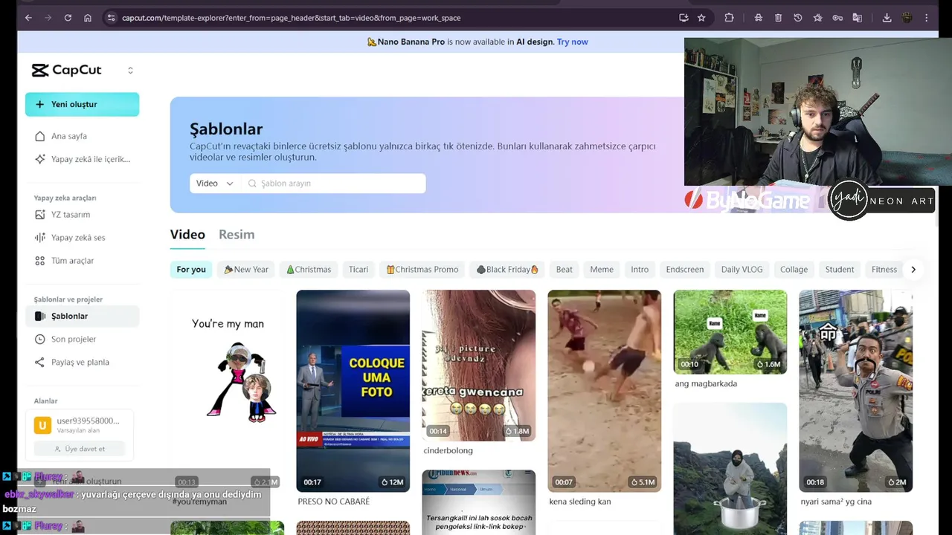
Task: Open the browser three-dot menu
Action: [x=927, y=18]
